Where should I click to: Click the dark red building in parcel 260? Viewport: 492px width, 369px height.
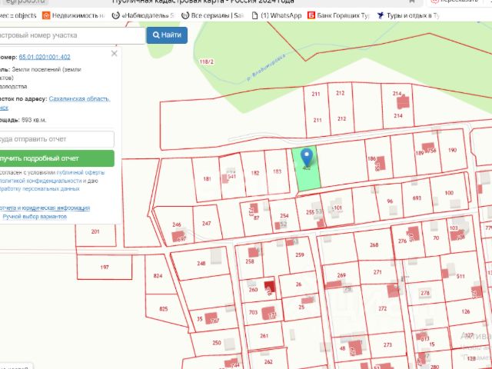269,287
